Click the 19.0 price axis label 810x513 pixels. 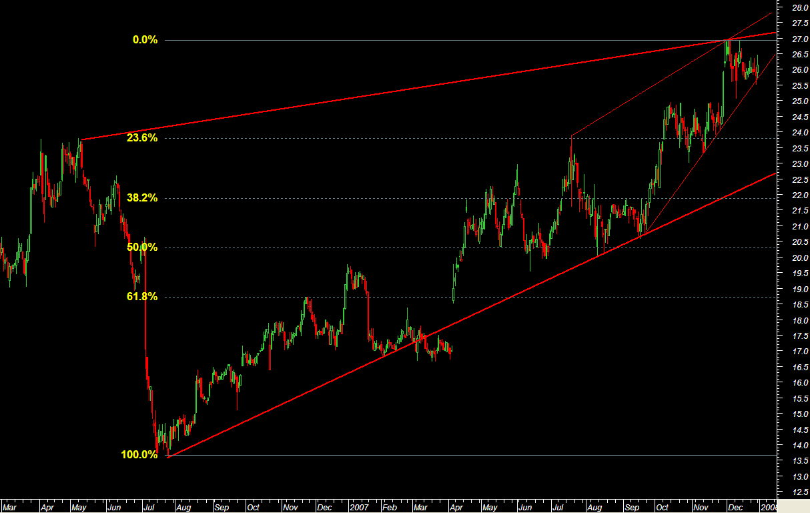[800, 290]
